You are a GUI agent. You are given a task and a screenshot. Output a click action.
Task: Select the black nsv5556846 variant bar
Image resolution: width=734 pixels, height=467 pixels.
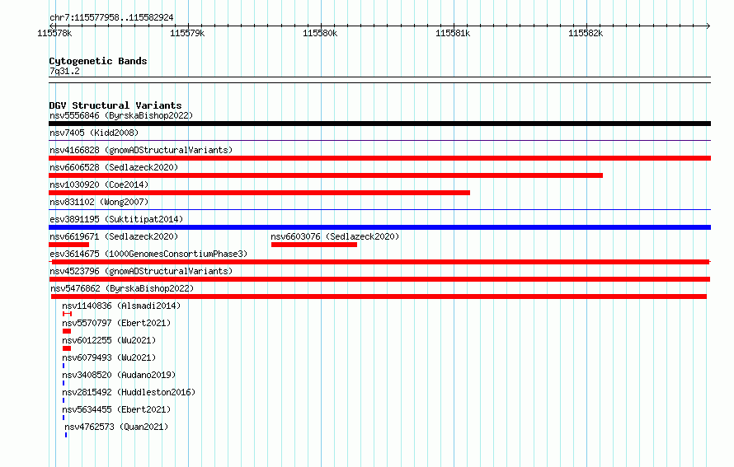coord(379,124)
